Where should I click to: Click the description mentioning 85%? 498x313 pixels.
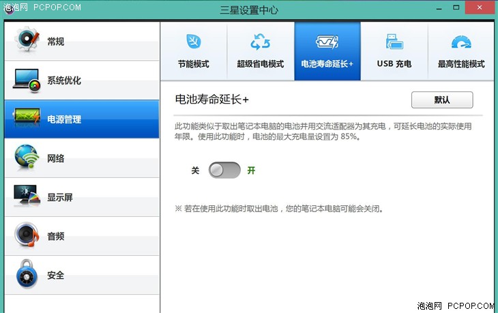click(323, 132)
